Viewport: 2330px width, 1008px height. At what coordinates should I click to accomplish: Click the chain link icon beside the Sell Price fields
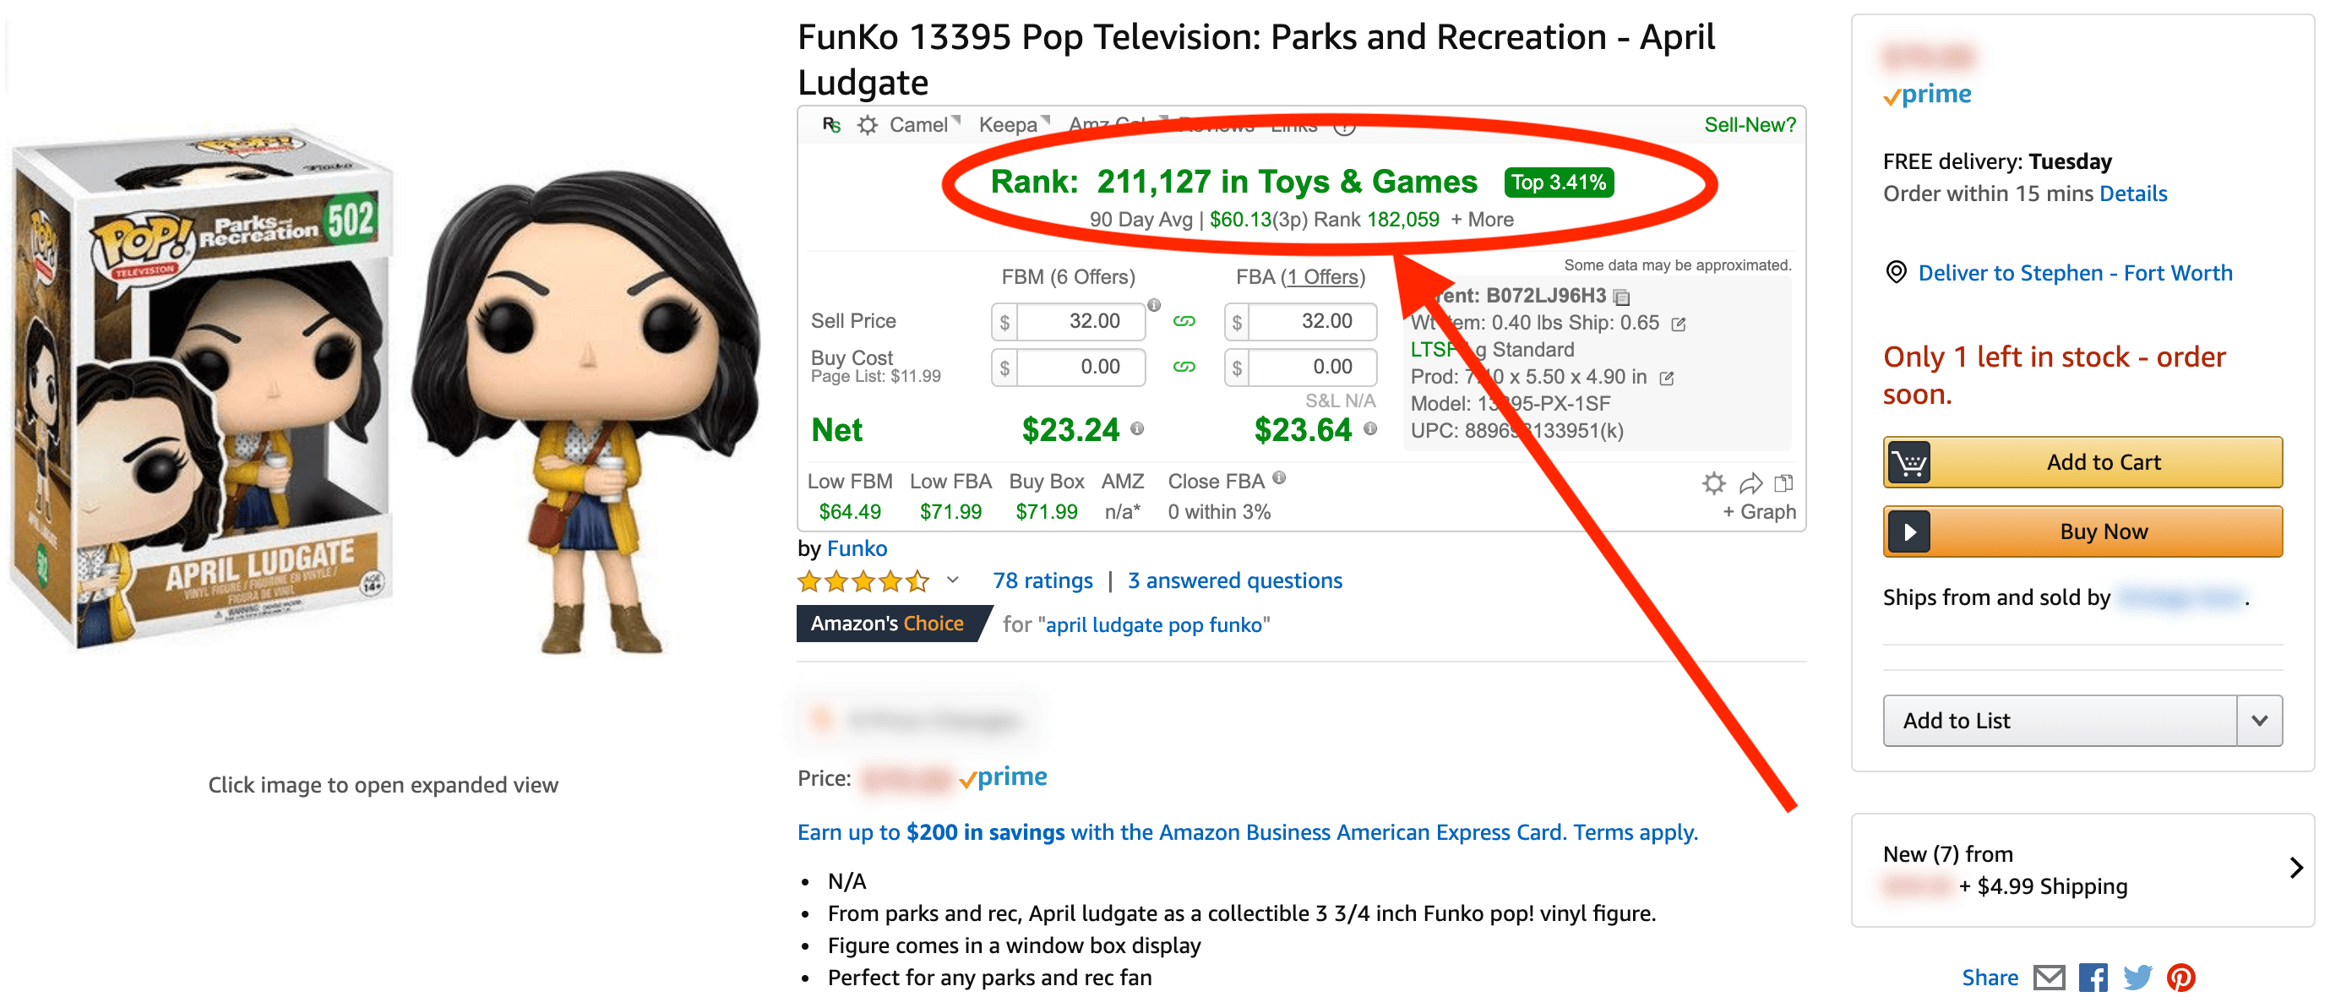pyautogui.click(x=1185, y=321)
